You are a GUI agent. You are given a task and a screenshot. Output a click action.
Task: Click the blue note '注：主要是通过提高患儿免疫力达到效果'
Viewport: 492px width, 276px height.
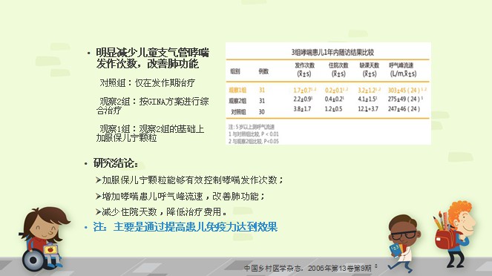click(x=185, y=227)
